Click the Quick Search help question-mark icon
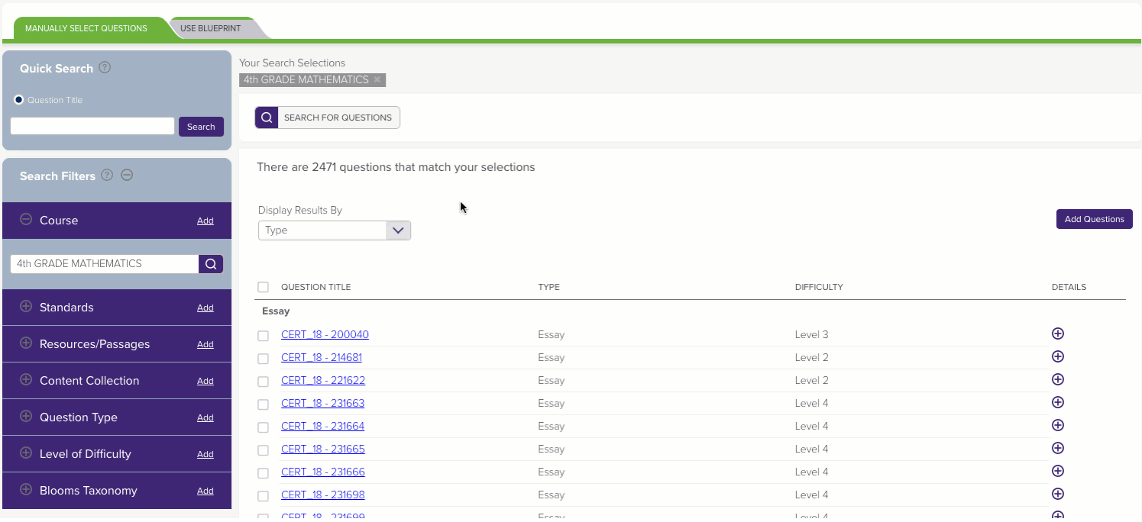The image size is (1142, 522). [x=105, y=67]
